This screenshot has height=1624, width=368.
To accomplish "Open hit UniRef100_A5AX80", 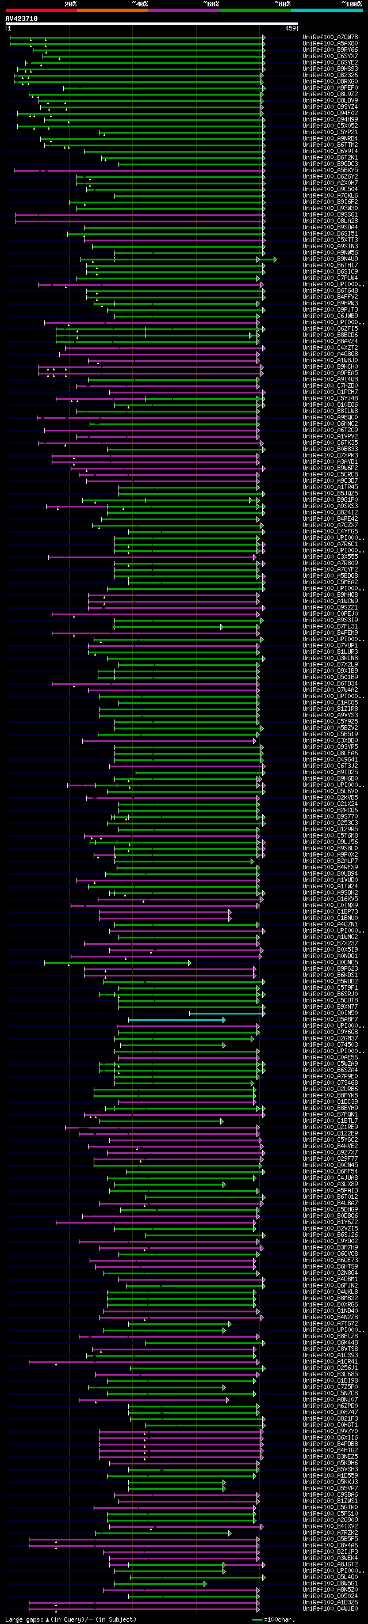I will pos(330,44).
